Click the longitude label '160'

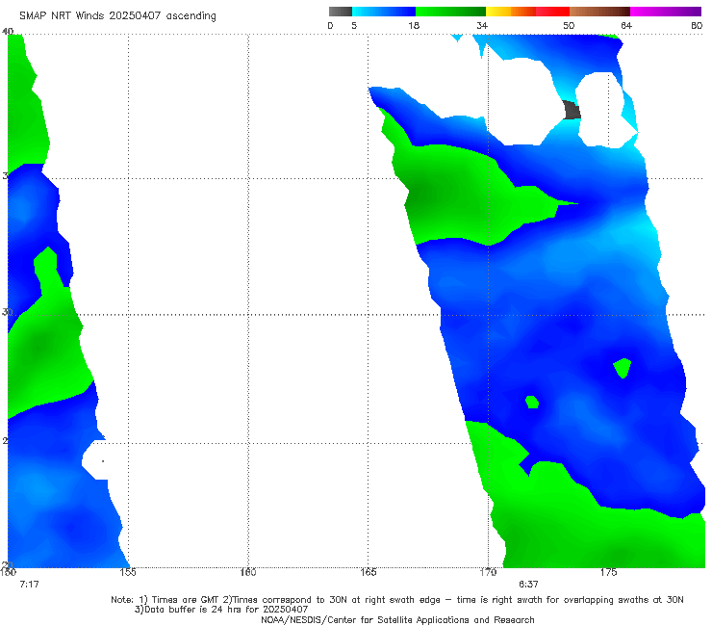[248, 572]
